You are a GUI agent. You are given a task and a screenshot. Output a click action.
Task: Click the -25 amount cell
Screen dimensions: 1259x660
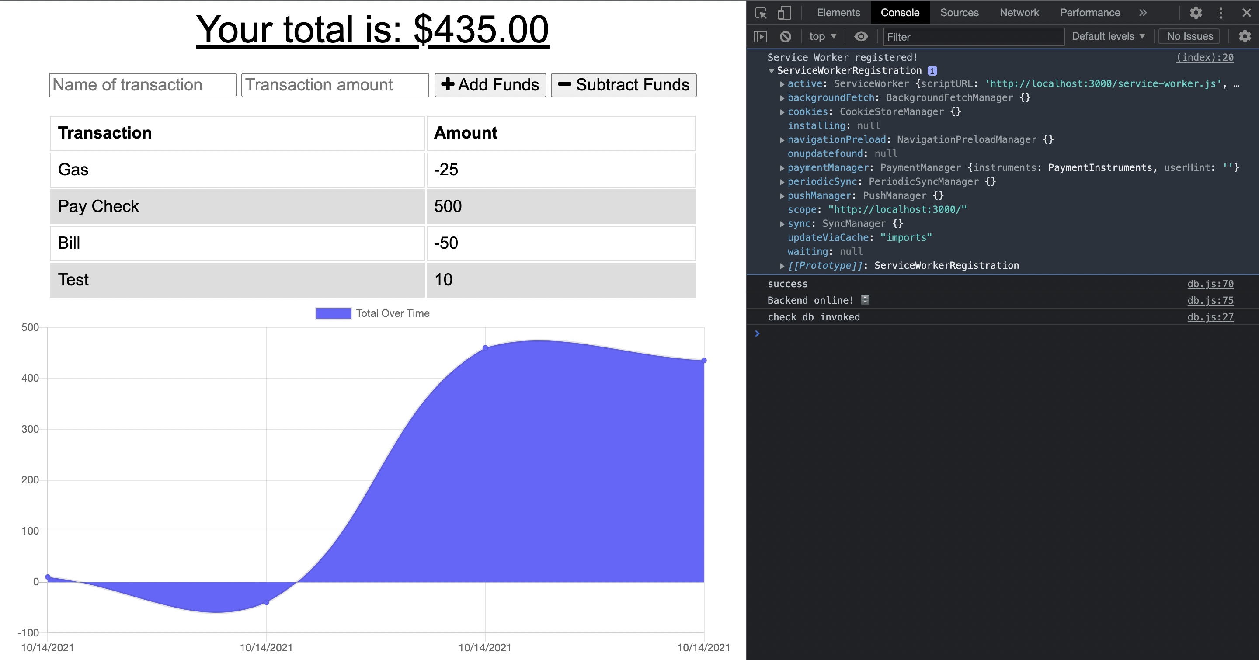point(561,170)
